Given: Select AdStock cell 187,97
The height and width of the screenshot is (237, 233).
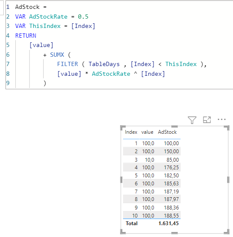Looking at the screenshot, I should pos(171,199).
